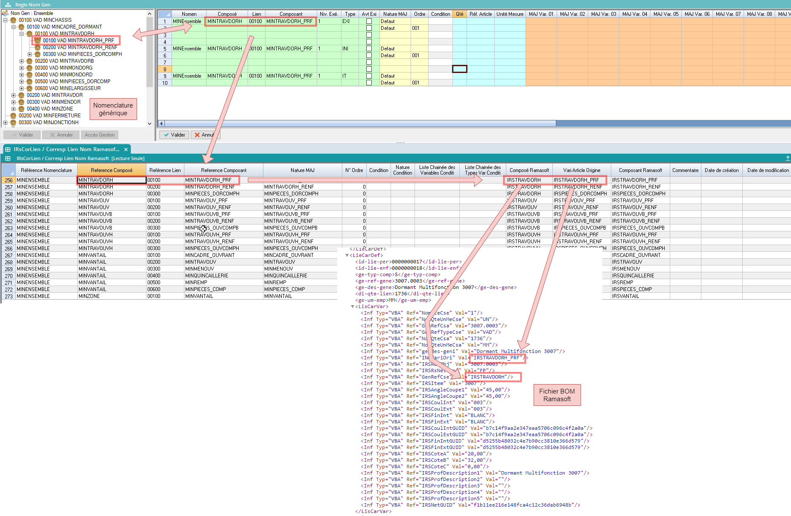The image size is (791, 516).
Task: Click the Regle Nom Gen hierarchy icon
Action: tap(8, 5)
